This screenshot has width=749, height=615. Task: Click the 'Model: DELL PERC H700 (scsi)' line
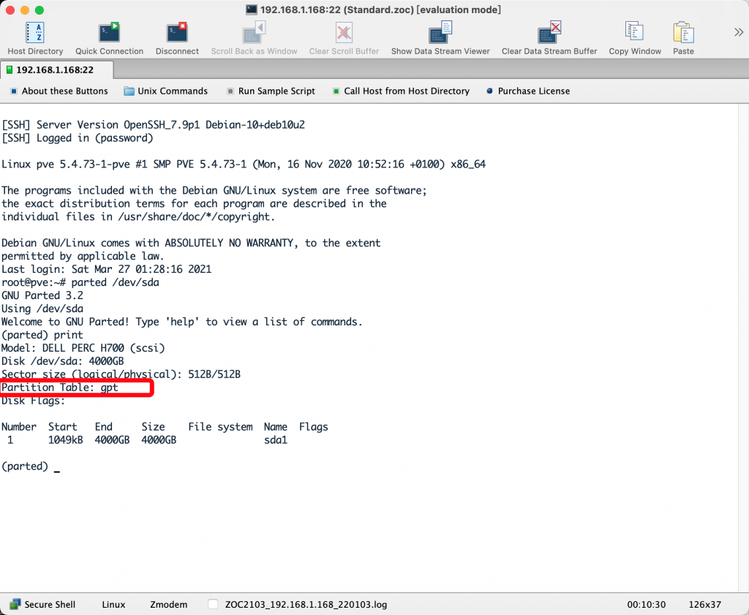pos(83,348)
